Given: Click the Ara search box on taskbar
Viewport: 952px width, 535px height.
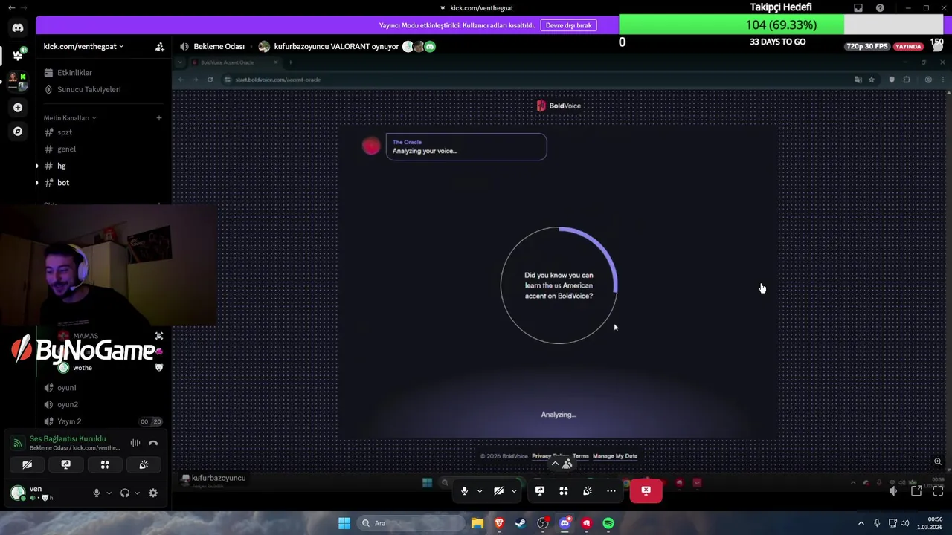Looking at the screenshot, I should [411, 523].
